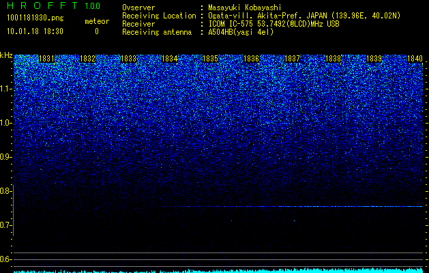Click the 1831 time marker

pos(46,59)
